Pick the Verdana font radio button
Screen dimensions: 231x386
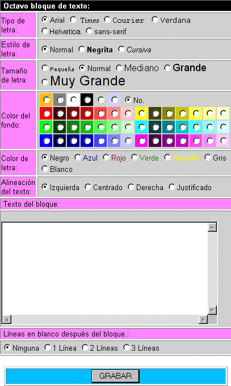[x=154, y=19]
